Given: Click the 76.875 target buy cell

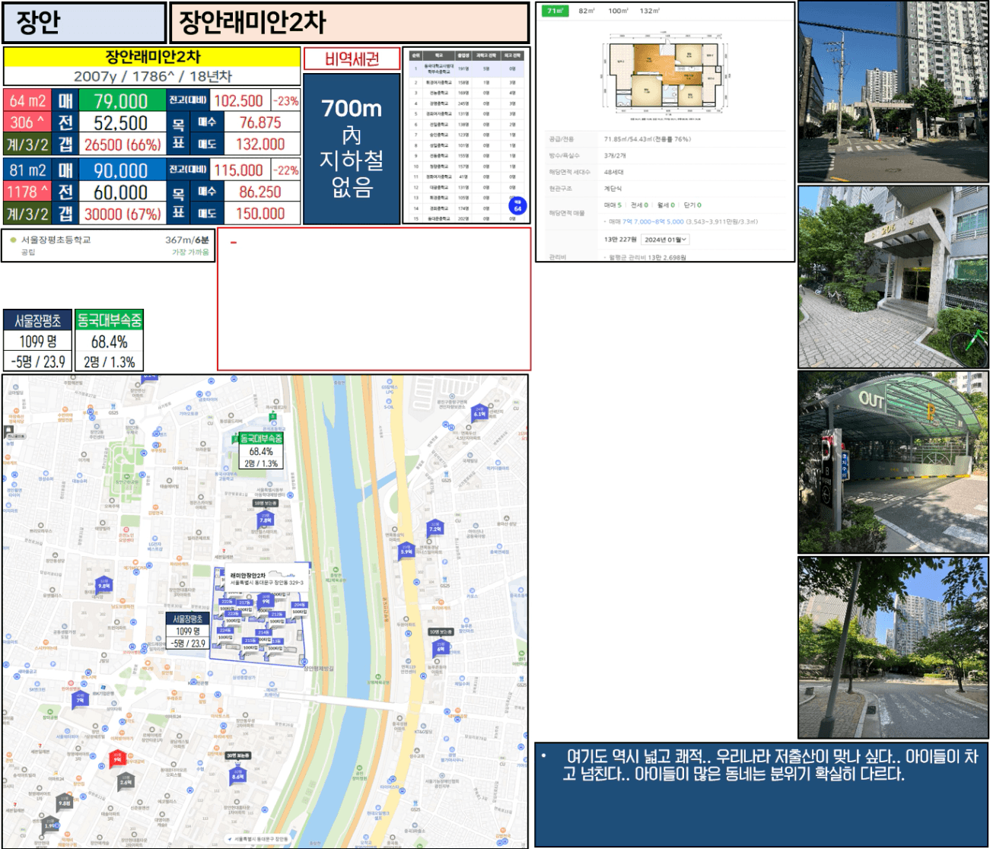Looking at the screenshot, I should point(260,122).
